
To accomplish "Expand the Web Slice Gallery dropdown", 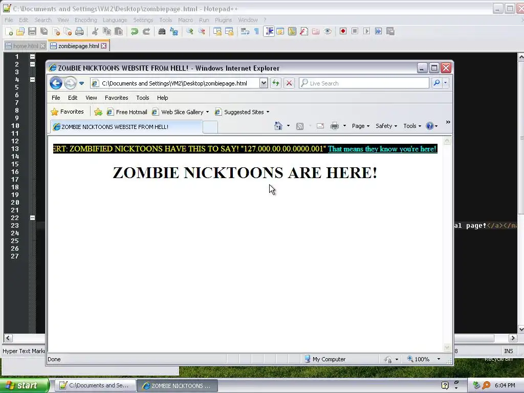I will click(x=207, y=112).
